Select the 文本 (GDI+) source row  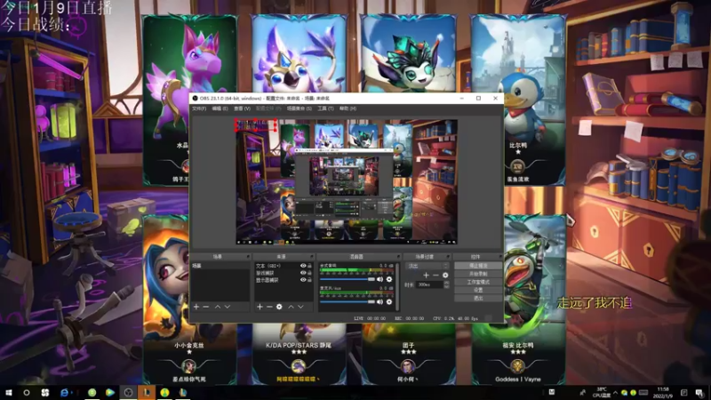tap(284, 266)
